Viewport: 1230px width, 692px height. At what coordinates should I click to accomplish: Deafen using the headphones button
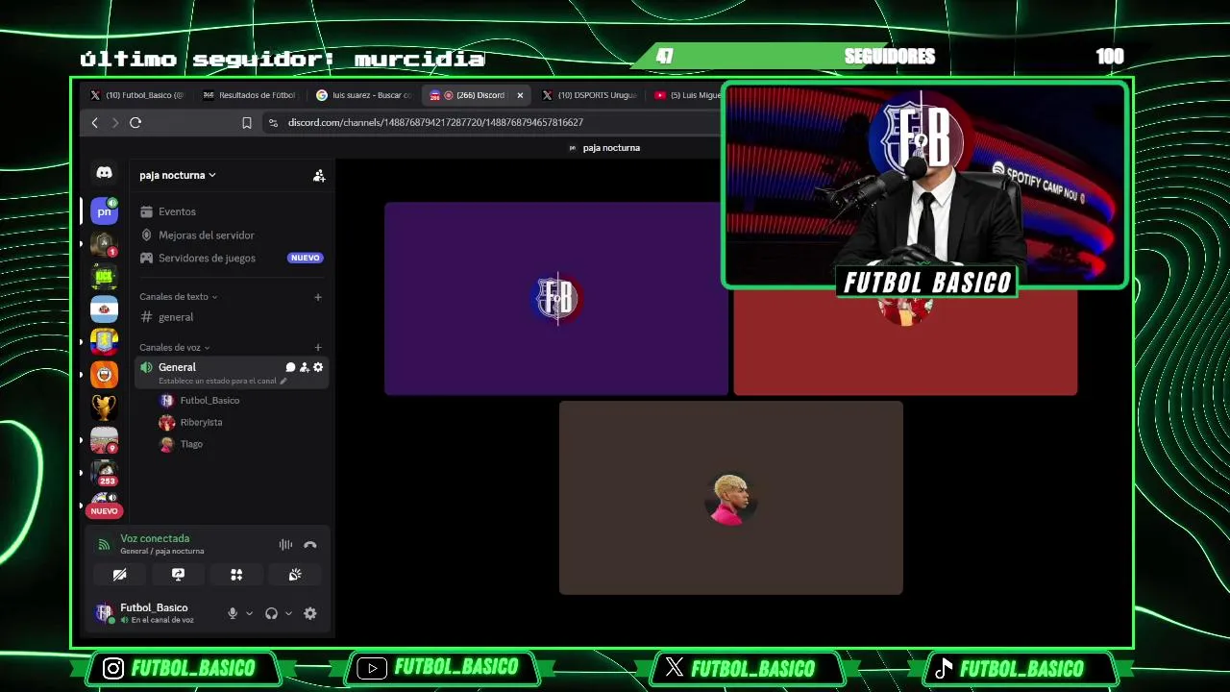click(271, 613)
